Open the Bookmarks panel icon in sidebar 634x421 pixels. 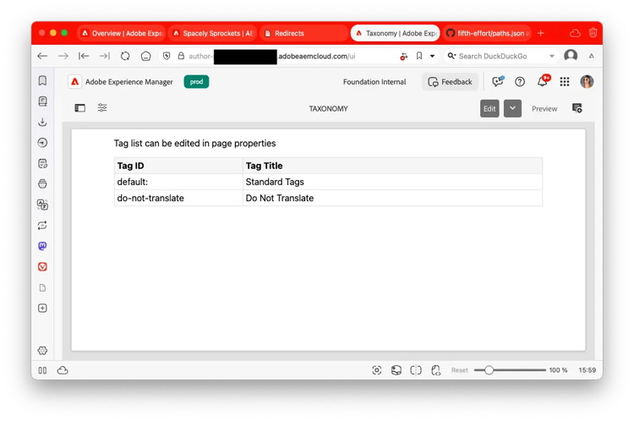tap(42, 80)
